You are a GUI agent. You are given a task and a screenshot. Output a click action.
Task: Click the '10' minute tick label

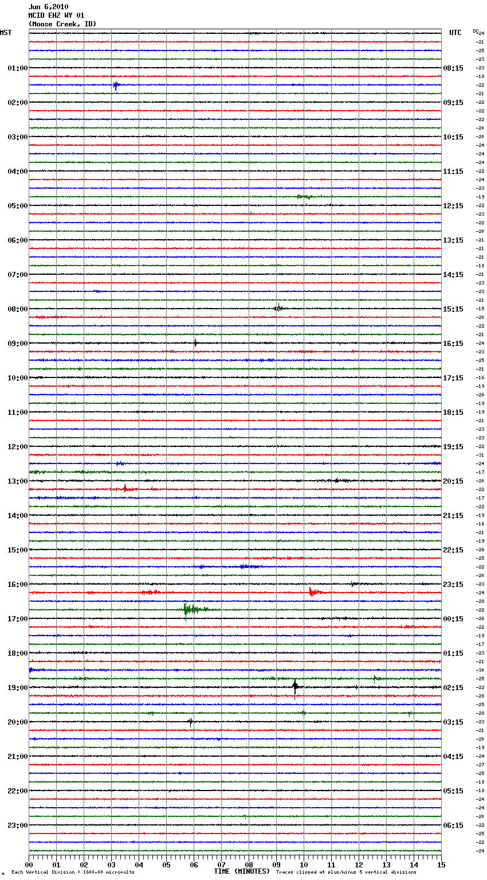coord(304,865)
